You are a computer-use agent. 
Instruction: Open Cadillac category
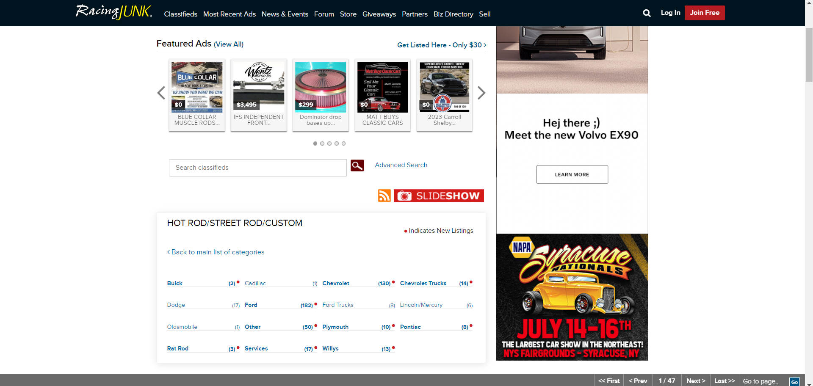[x=255, y=283]
